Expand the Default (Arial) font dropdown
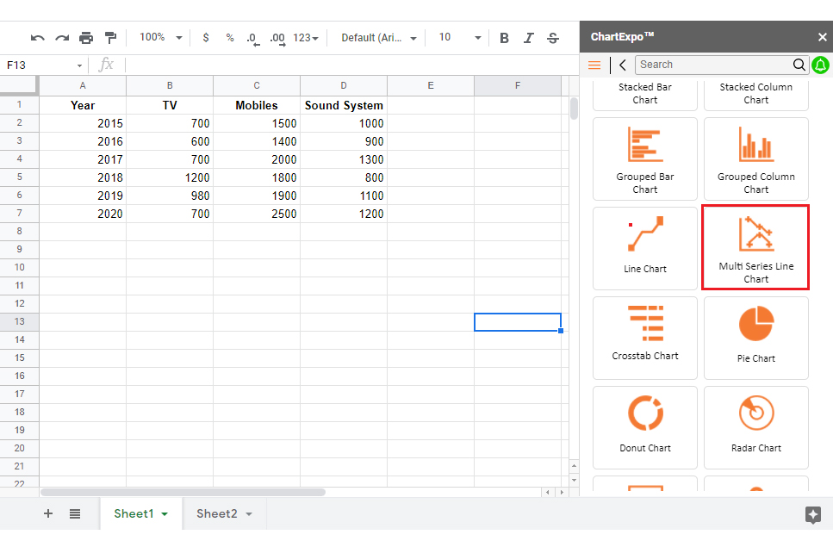 pyautogui.click(x=378, y=38)
